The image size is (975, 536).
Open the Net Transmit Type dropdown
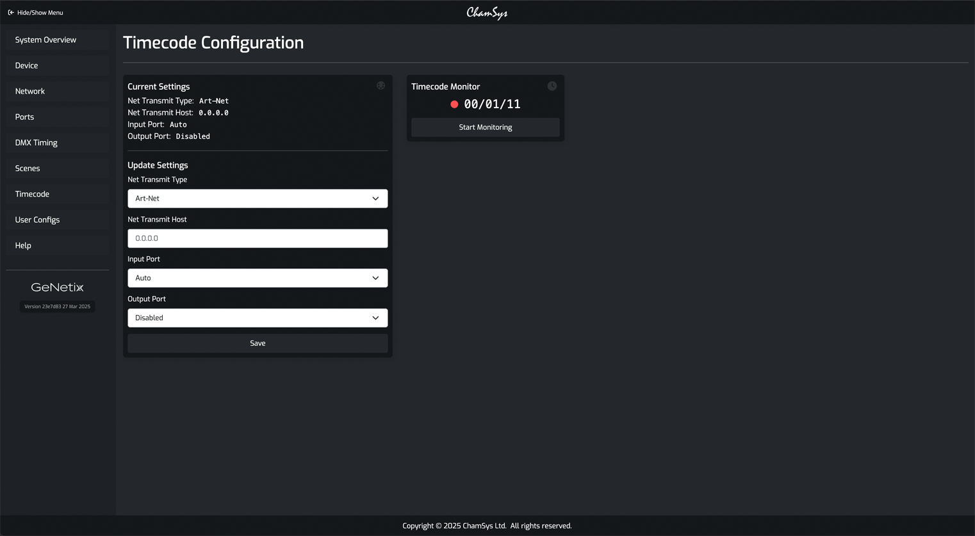[258, 199]
